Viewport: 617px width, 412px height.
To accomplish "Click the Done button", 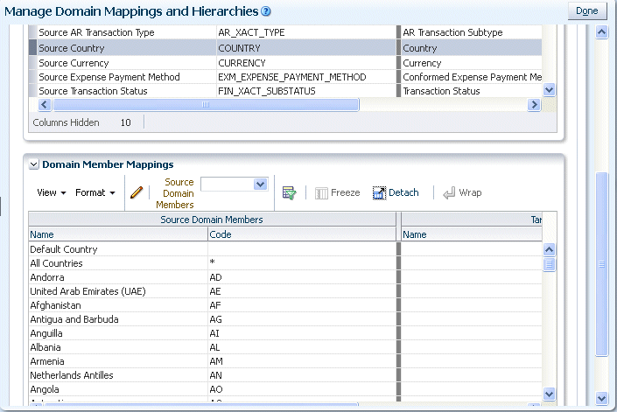I will tap(587, 10).
